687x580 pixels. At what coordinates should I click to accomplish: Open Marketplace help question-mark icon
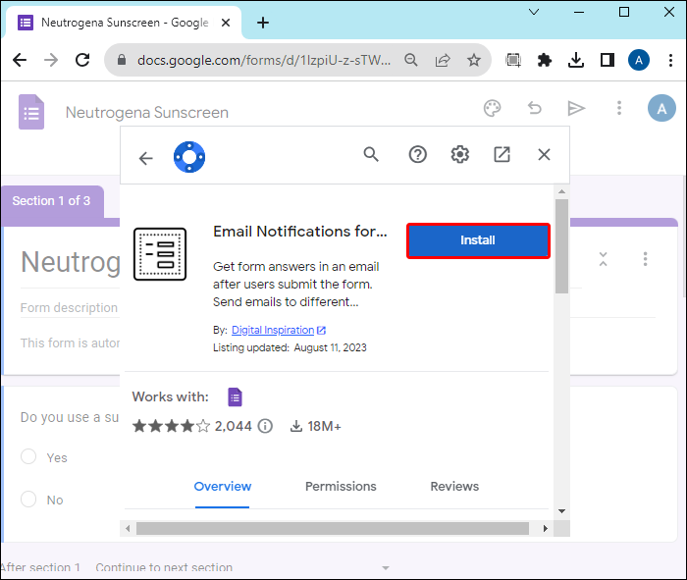(x=417, y=154)
